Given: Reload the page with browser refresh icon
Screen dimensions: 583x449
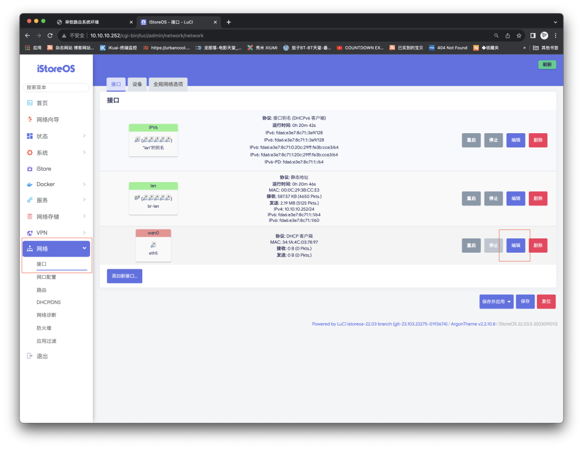Looking at the screenshot, I should tap(50, 35).
